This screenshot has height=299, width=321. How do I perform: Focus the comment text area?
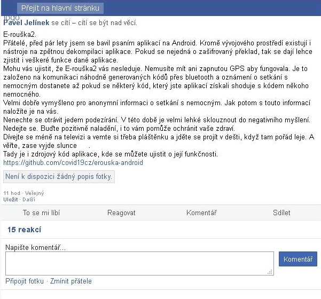pos(139,263)
